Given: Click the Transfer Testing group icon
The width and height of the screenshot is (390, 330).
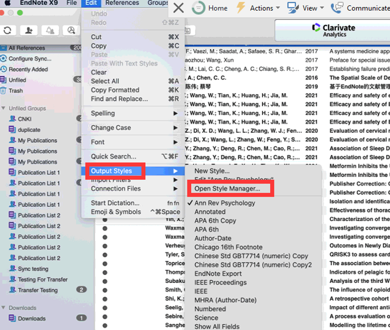Looking at the screenshot, I should pos(12,290).
